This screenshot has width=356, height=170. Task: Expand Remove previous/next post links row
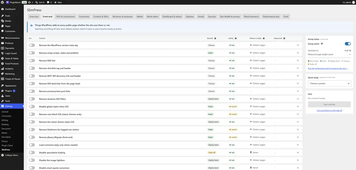pos(298,91)
